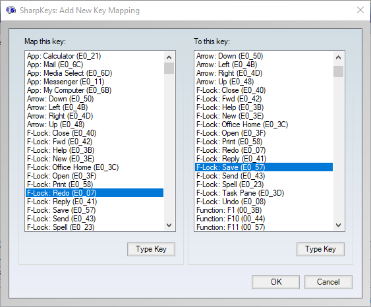Choose F-Lock: Office Home in left list
Screen dimensions: 371x307
coord(94,167)
